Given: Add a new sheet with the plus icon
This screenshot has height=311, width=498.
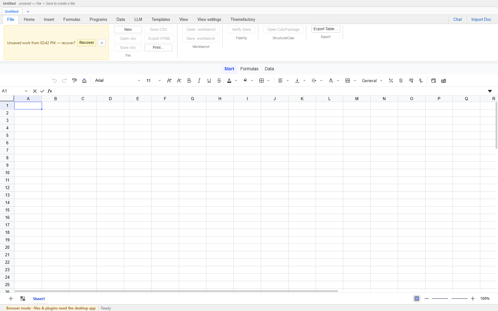Looking at the screenshot, I should tap(11, 299).
